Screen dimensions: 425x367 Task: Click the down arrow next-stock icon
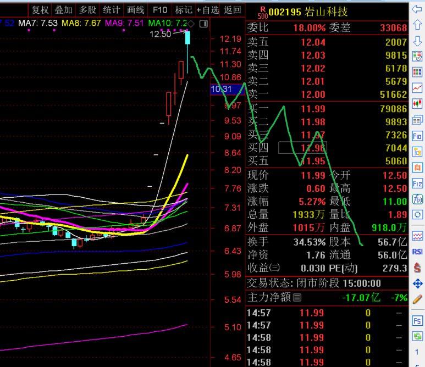(x=417, y=41)
